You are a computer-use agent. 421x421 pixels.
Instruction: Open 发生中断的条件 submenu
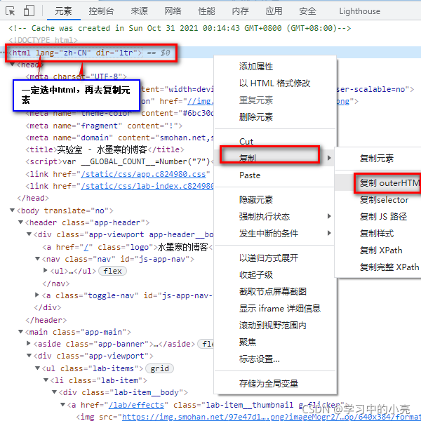coord(276,234)
